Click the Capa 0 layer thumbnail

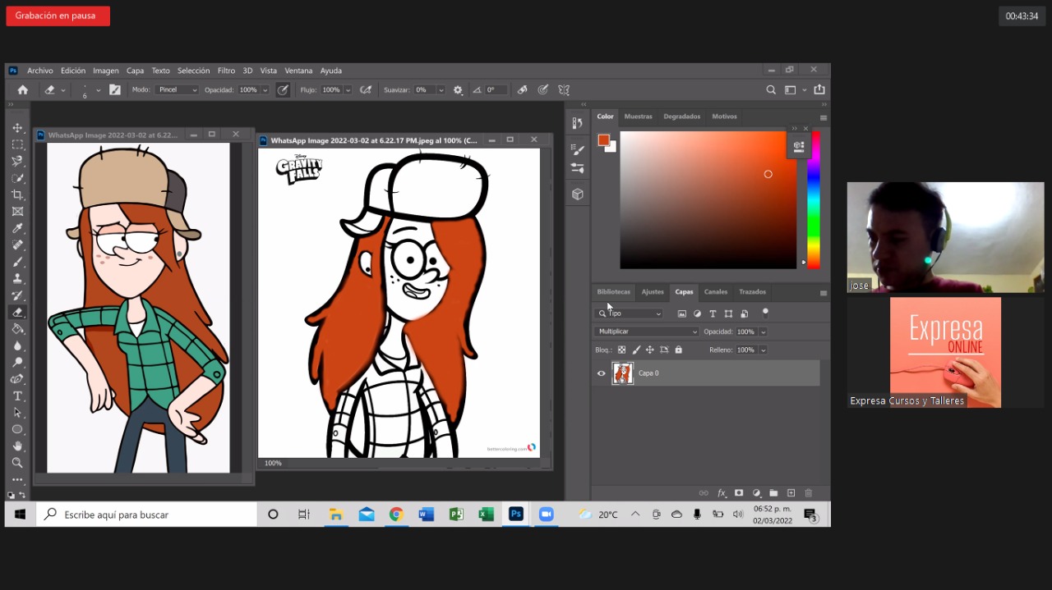click(623, 373)
